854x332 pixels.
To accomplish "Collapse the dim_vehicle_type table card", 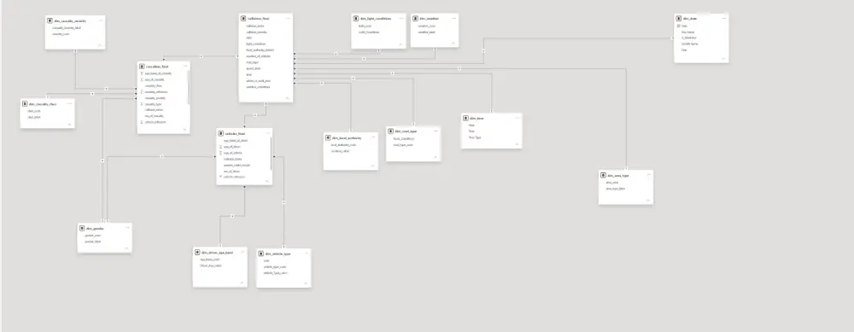I will pyautogui.click(x=306, y=283).
